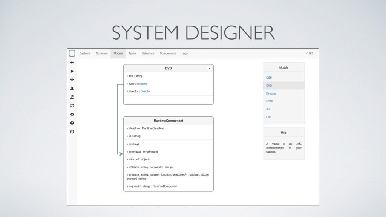Screen dimensions: 386x217
Task: Expand the DVD model dropdown arrow
Action: [210, 68]
